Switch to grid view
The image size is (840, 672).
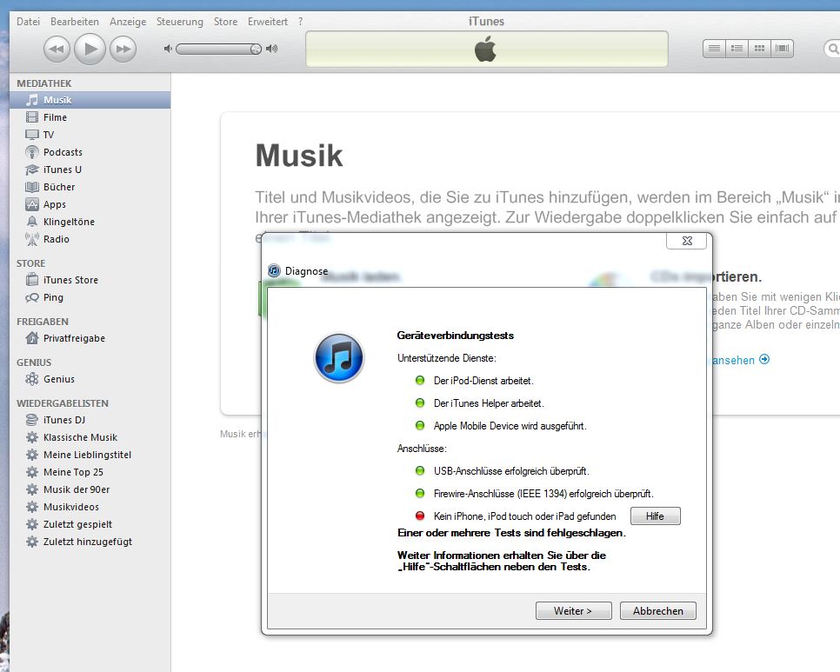tap(759, 49)
